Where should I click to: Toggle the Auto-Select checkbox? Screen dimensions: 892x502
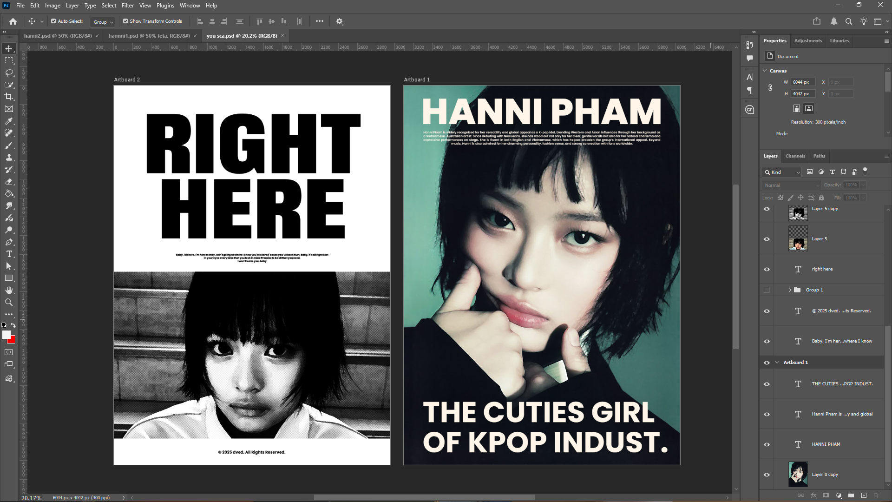pyautogui.click(x=53, y=21)
